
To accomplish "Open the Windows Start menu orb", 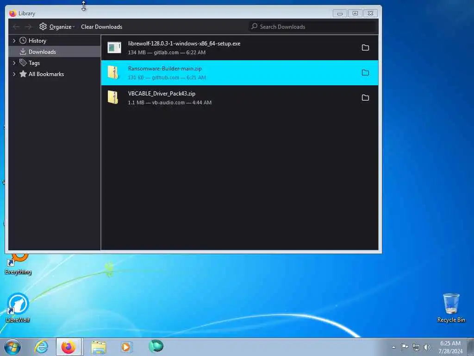I will pyautogui.click(x=12, y=347).
